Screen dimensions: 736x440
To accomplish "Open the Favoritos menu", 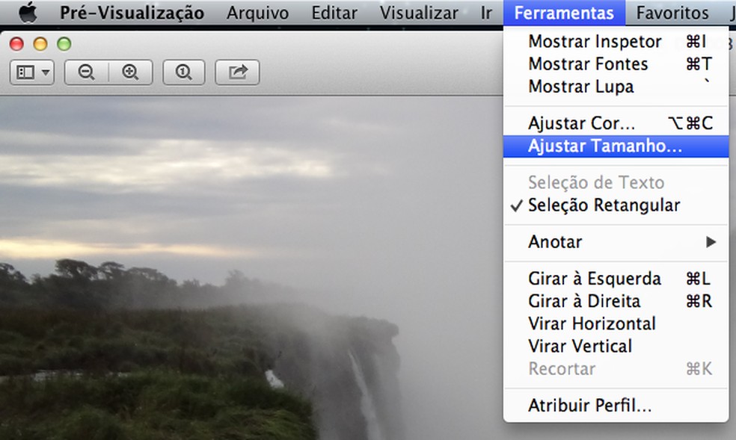I will (672, 13).
